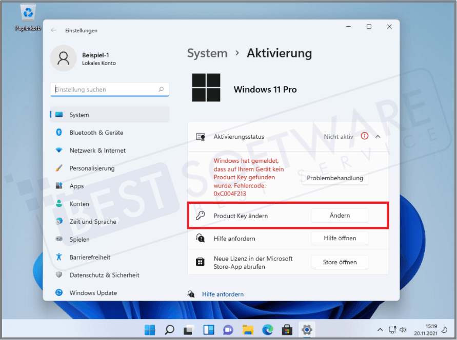Click the Windows Start button

[150, 330]
